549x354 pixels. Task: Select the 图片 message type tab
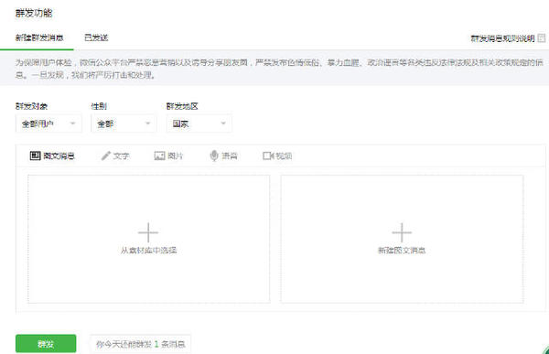(168, 156)
